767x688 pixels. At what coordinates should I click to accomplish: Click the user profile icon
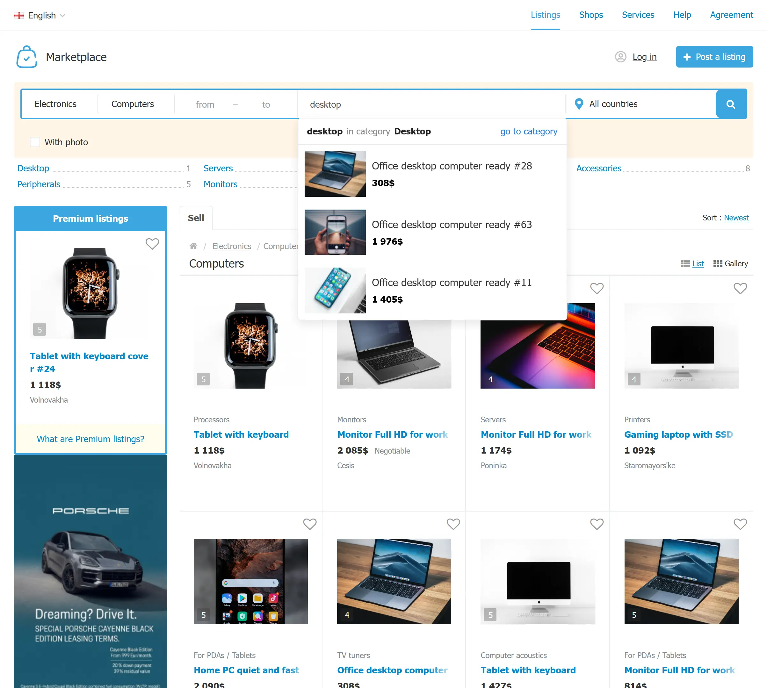click(620, 57)
